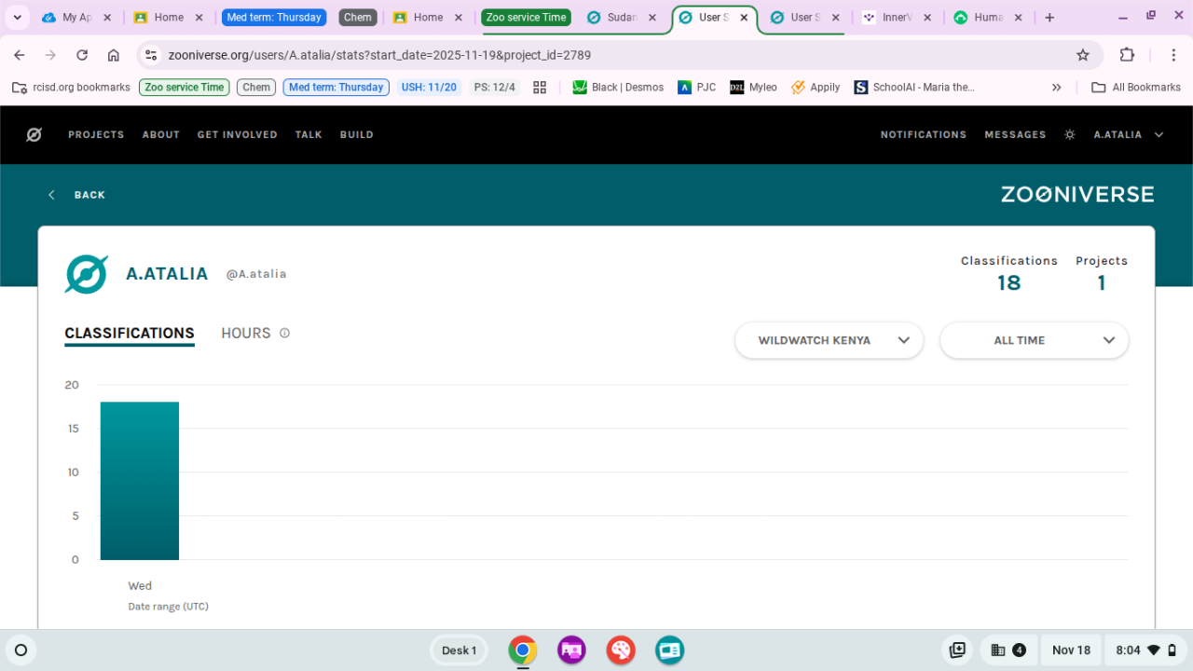
Task: Open the ChromeOS launcher circle button
Action: pyautogui.click(x=21, y=650)
